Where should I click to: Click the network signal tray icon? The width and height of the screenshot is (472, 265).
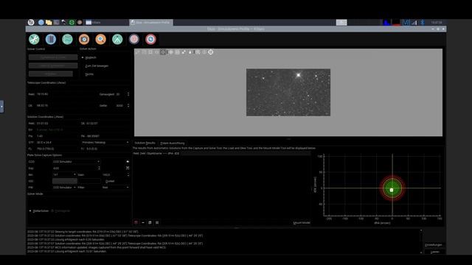[414, 22]
